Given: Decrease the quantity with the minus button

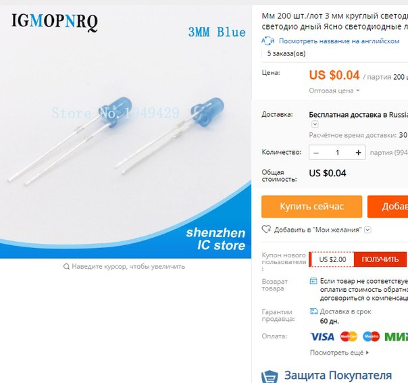Looking at the screenshot, I should tap(316, 153).
